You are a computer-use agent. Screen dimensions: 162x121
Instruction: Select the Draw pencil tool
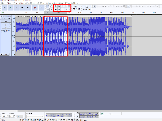pyautogui.click(x=48, y=9)
